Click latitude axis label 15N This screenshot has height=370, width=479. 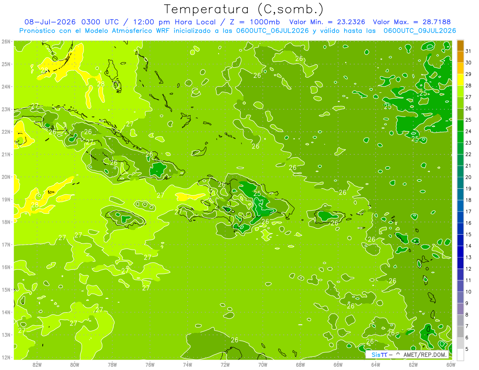(x=6, y=289)
